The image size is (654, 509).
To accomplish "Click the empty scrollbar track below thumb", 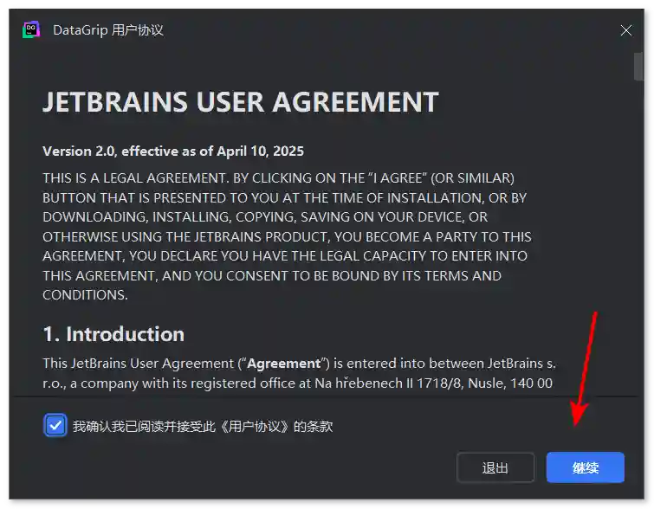I will pyautogui.click(x=638, y=260).
